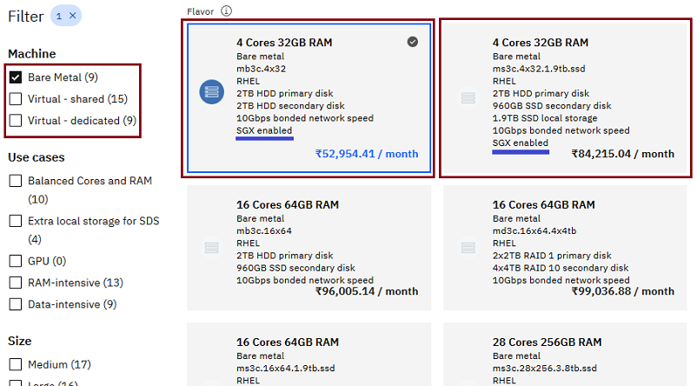Image resolution: width=697 pixels, height=386 pixels.
Task: Select the Data-intensive filter
Action: click(16, 304)
